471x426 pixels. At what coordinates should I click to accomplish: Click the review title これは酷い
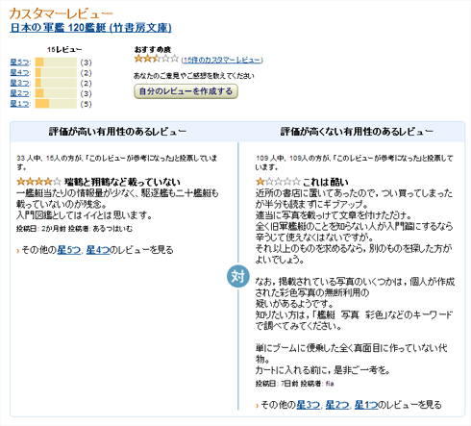click(325, 182)
